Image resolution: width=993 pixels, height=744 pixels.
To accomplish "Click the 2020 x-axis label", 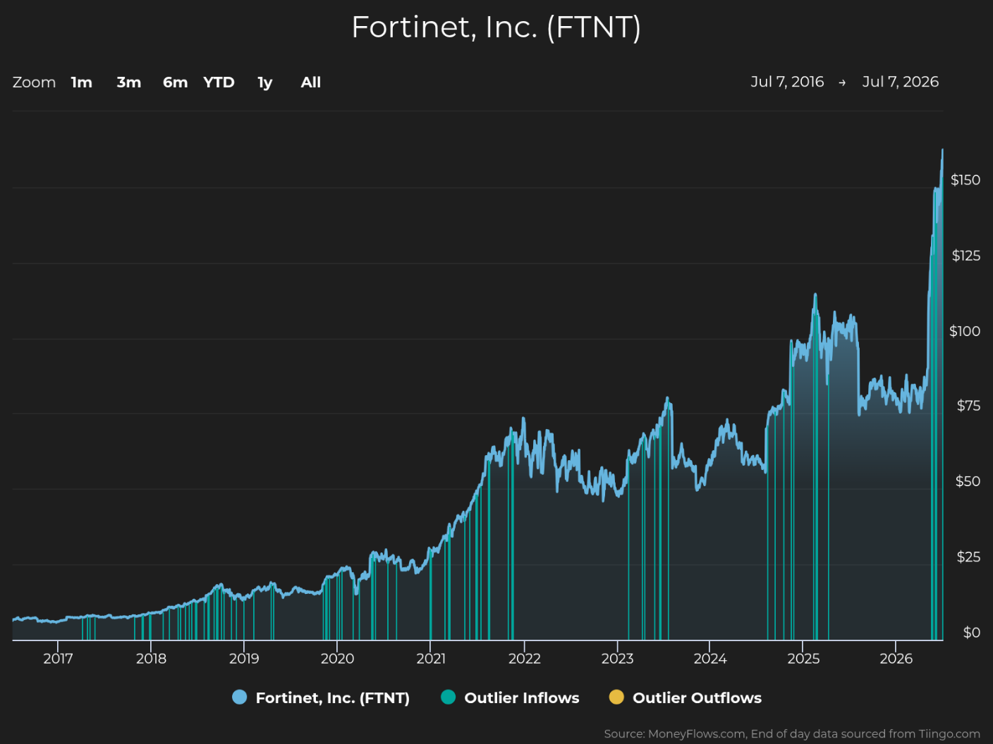I will pyautogui.click(x=337, y=659).
